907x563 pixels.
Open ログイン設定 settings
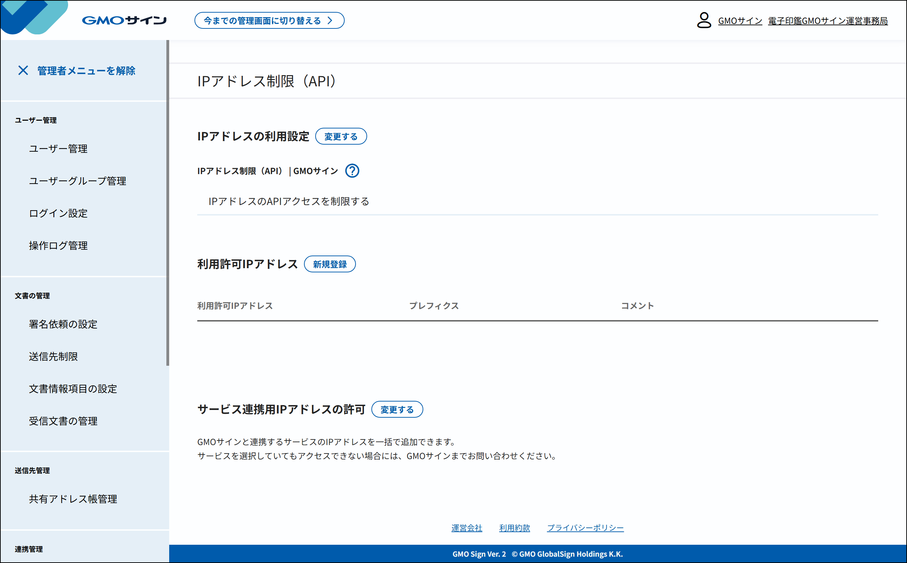coord(57,213)
